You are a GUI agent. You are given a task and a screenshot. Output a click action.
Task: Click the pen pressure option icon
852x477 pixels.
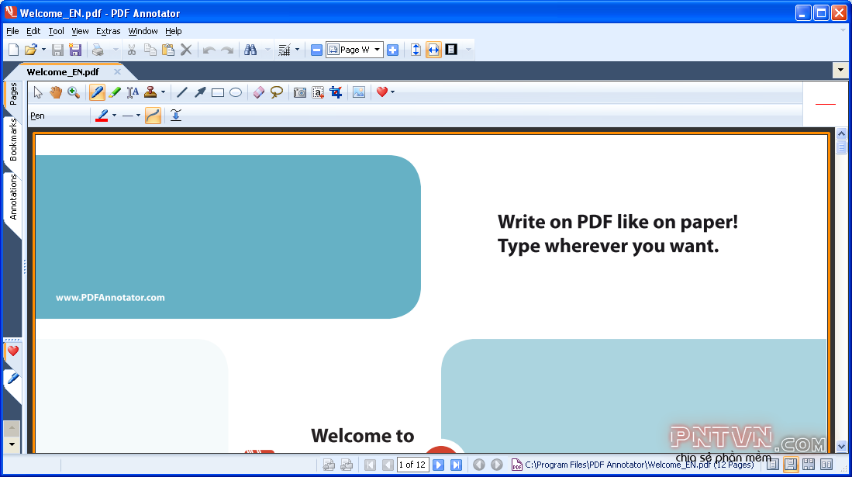[x=176, y=116]
